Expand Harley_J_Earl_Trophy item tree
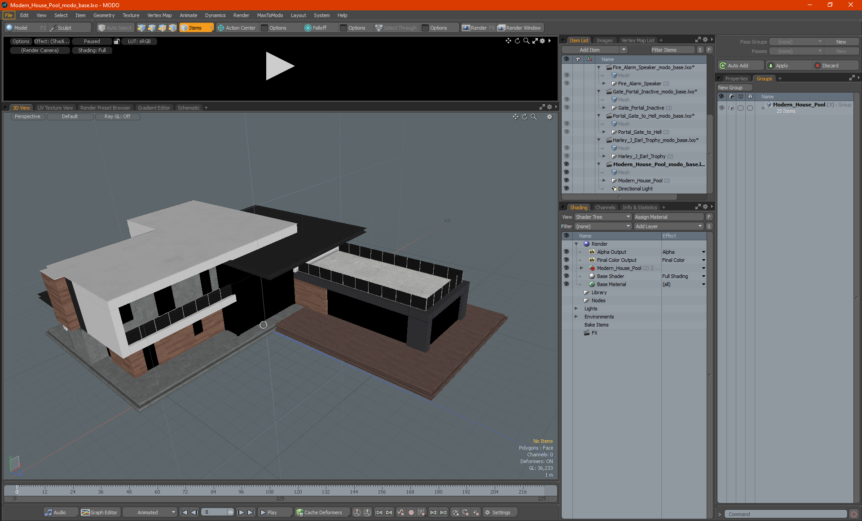Viewport: 862px width, 521px height. (604, 156)
